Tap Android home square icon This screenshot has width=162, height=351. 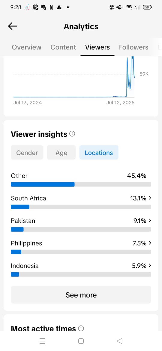point(81,341)
